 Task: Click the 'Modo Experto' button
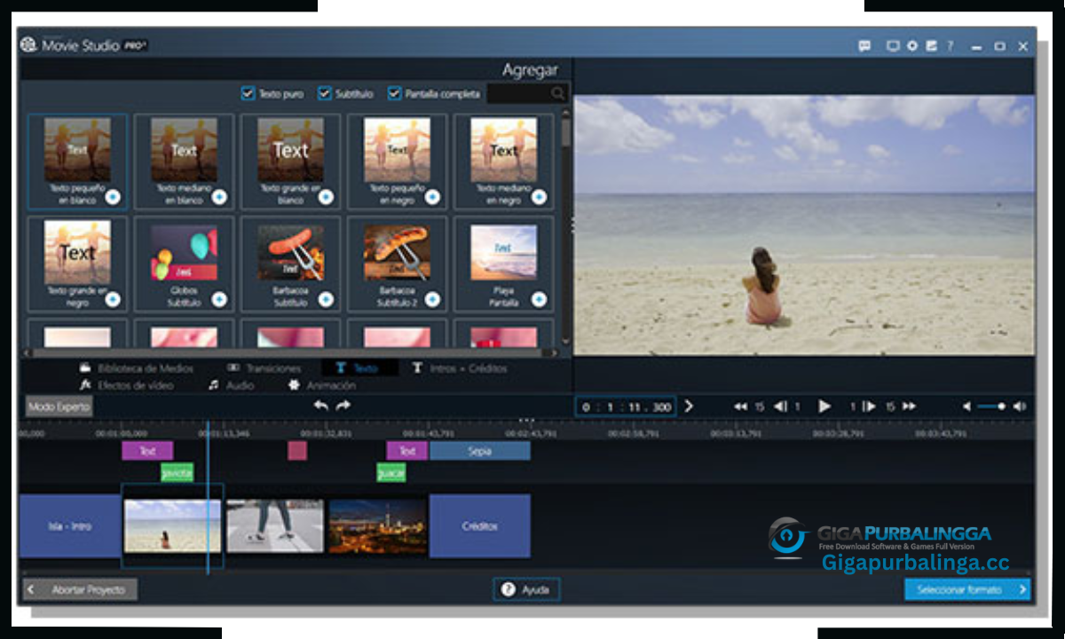[59, 406]
